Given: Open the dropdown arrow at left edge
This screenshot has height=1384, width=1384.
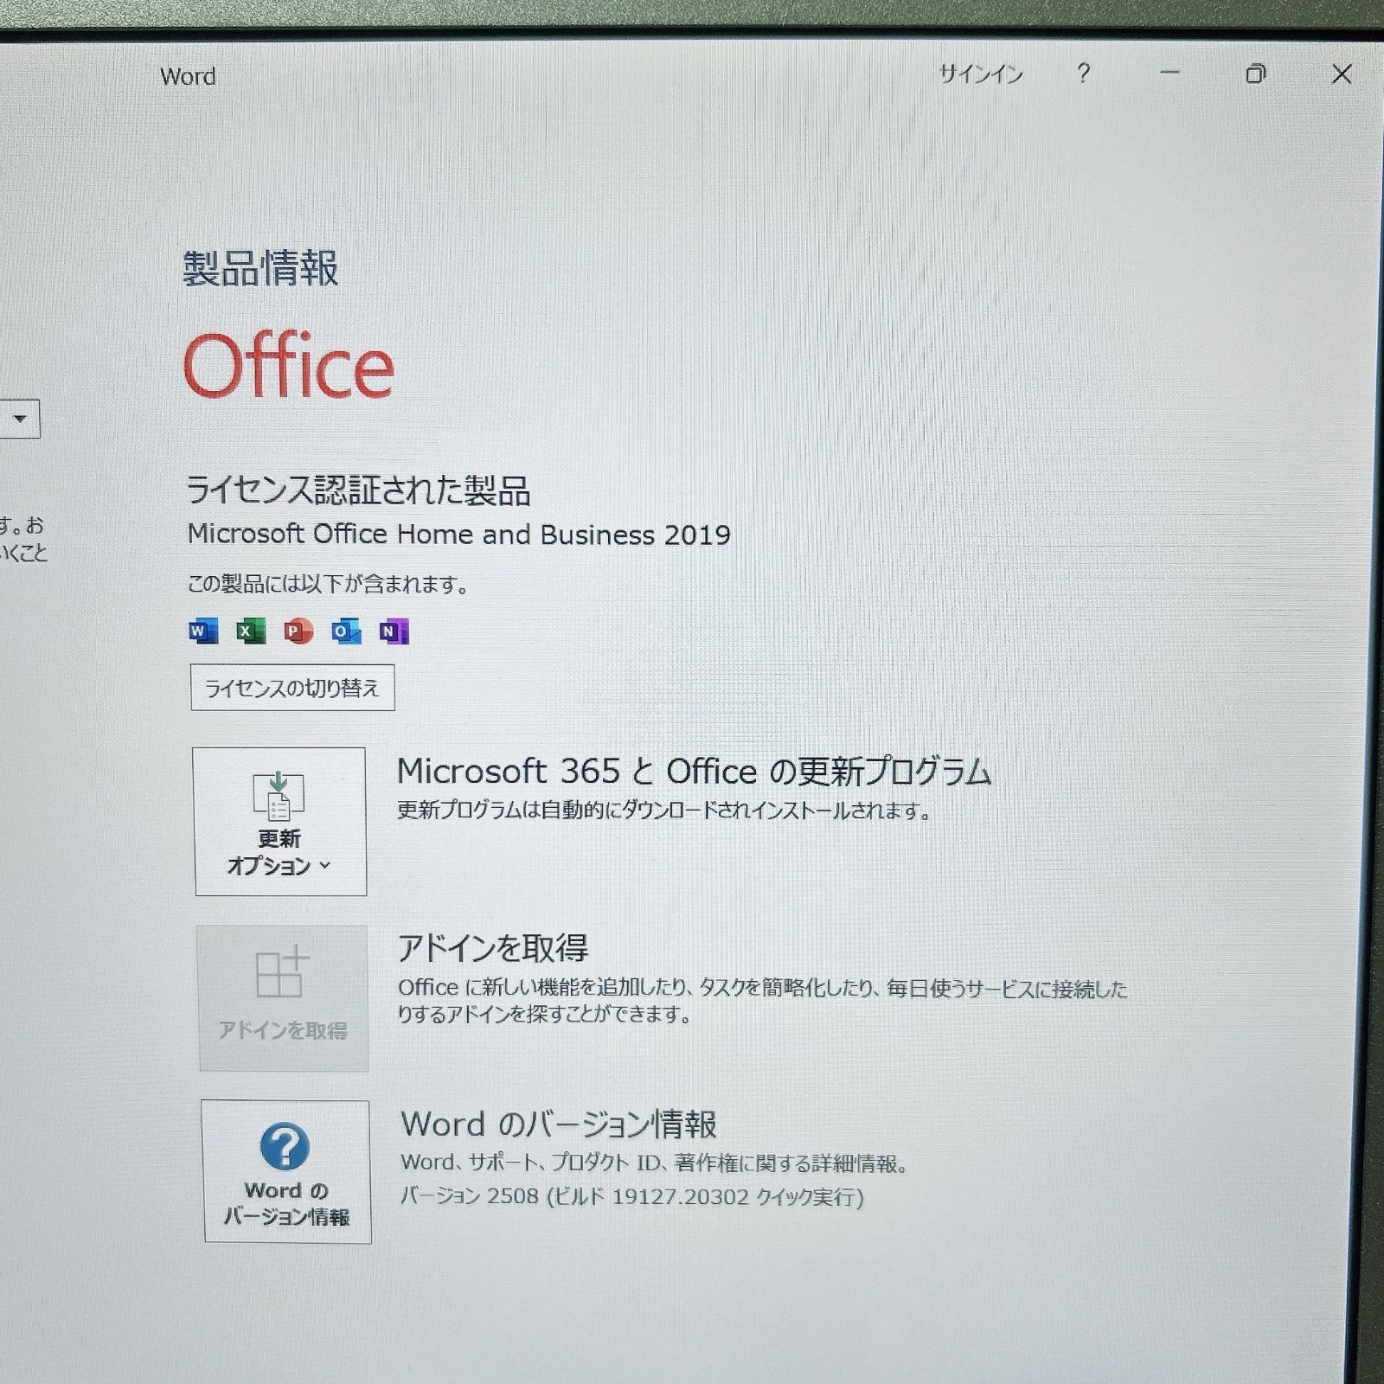Looking at the screenshot, I should (x=19, y=420).
